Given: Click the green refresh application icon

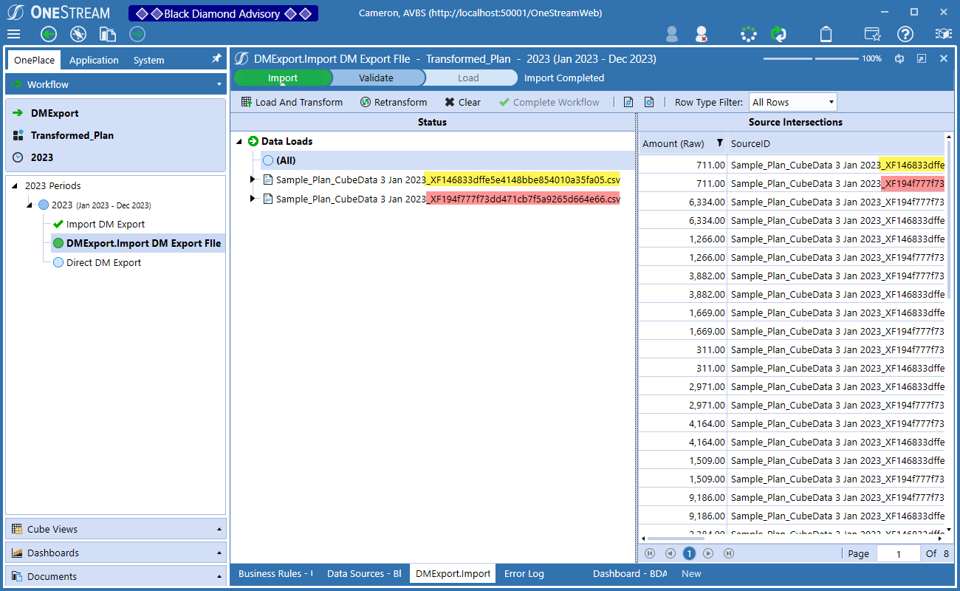Looking at the screenshot, I should tap(778, 34).
